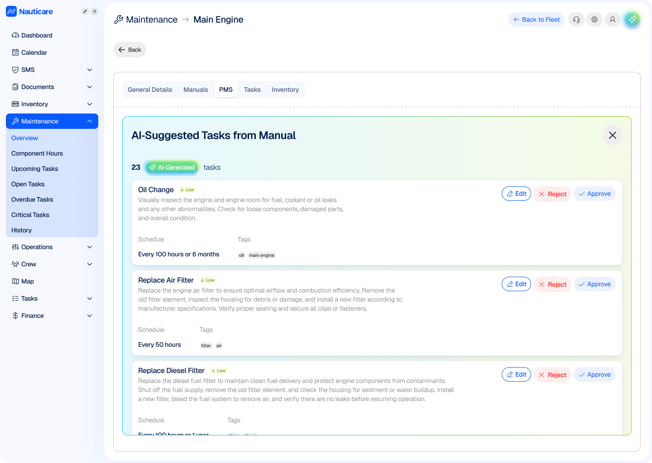Edit the Oil Change task

click(516, 194)
